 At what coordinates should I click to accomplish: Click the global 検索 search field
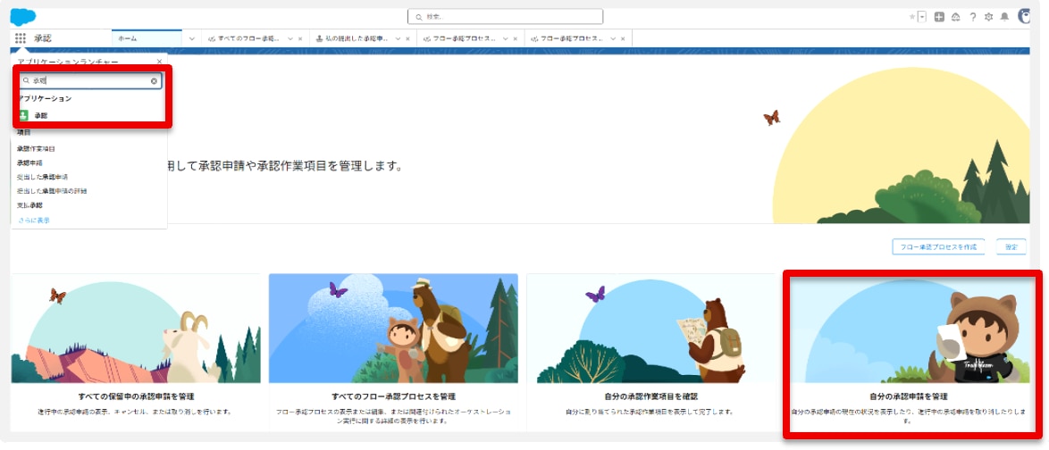pyautogui.click(x=506, y=17)
